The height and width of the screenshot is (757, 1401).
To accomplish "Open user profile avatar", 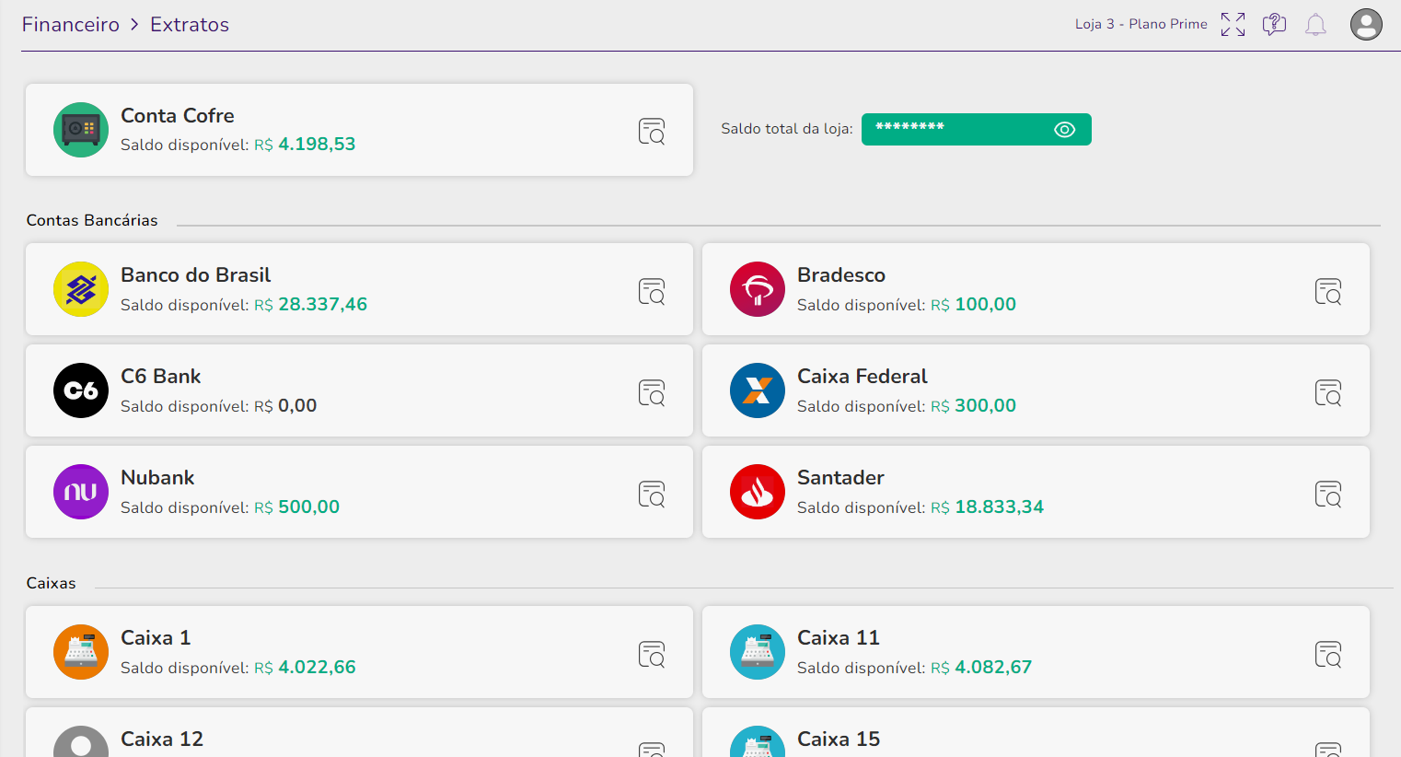I will [1366, 25].
